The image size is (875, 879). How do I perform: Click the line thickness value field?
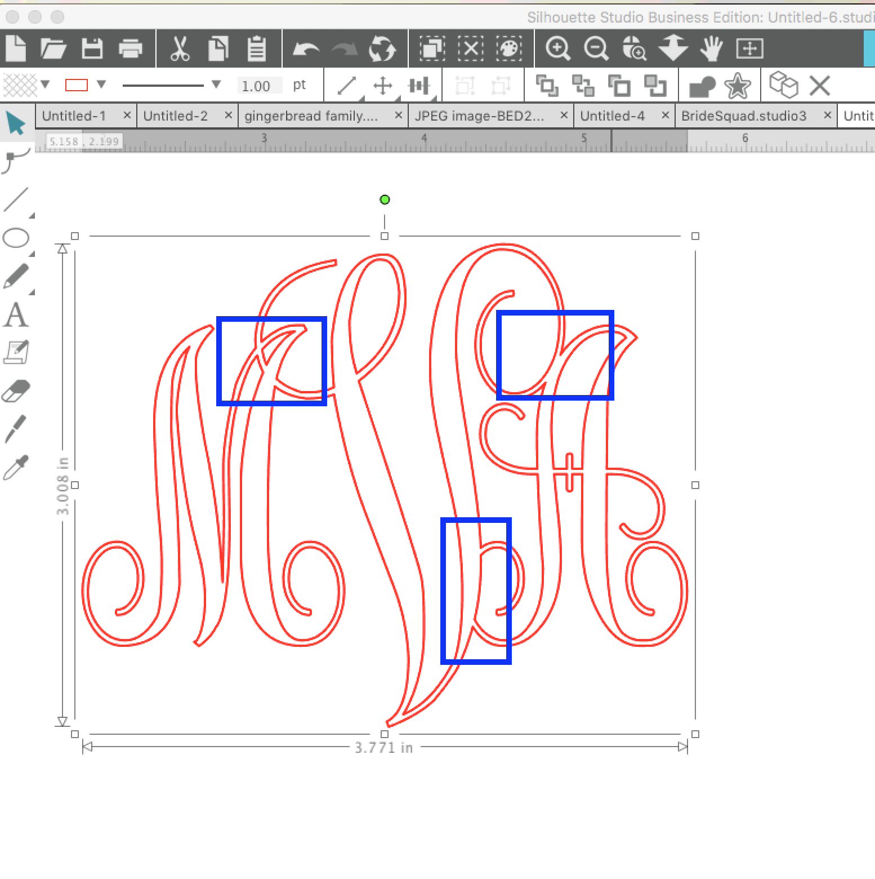[258, 85]
